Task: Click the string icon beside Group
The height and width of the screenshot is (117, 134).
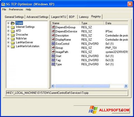Action: coord(53,48)
